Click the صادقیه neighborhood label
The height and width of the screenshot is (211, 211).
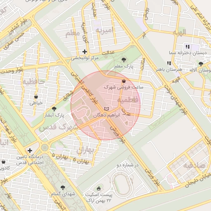[x=194, y=165]
